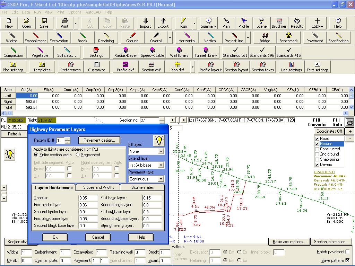
Task: Open the Profile view
Action: [x=244, y=23]
